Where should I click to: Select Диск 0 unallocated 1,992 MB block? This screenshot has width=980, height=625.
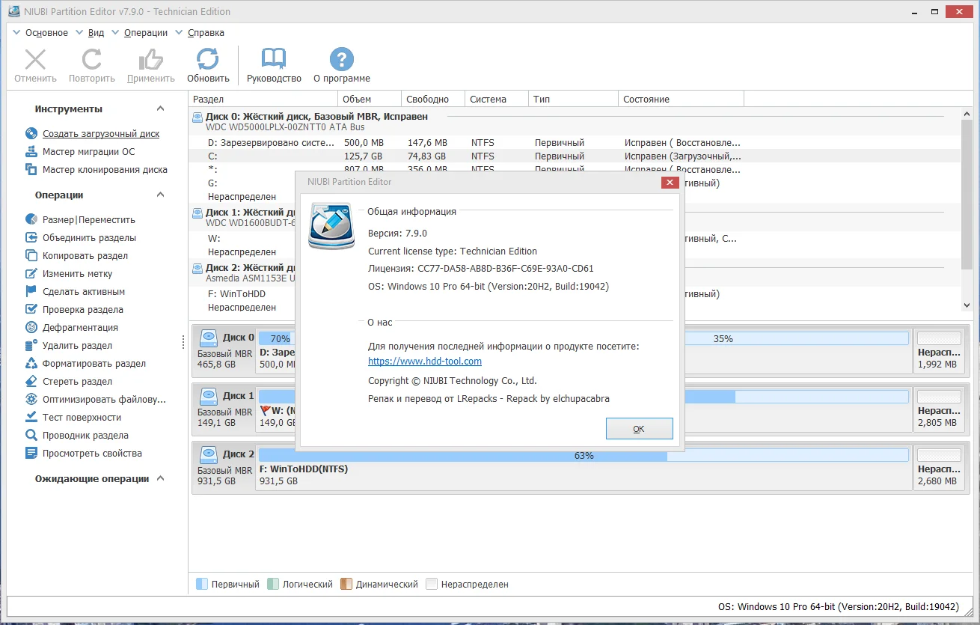pos(940,351)
